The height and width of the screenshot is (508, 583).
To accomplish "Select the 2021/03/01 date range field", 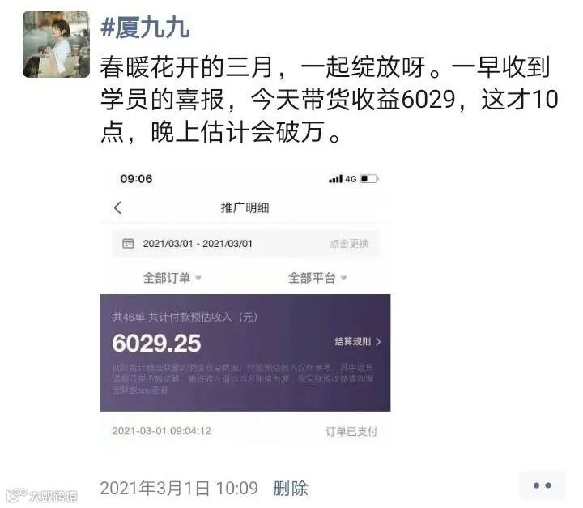I will 245,244.
